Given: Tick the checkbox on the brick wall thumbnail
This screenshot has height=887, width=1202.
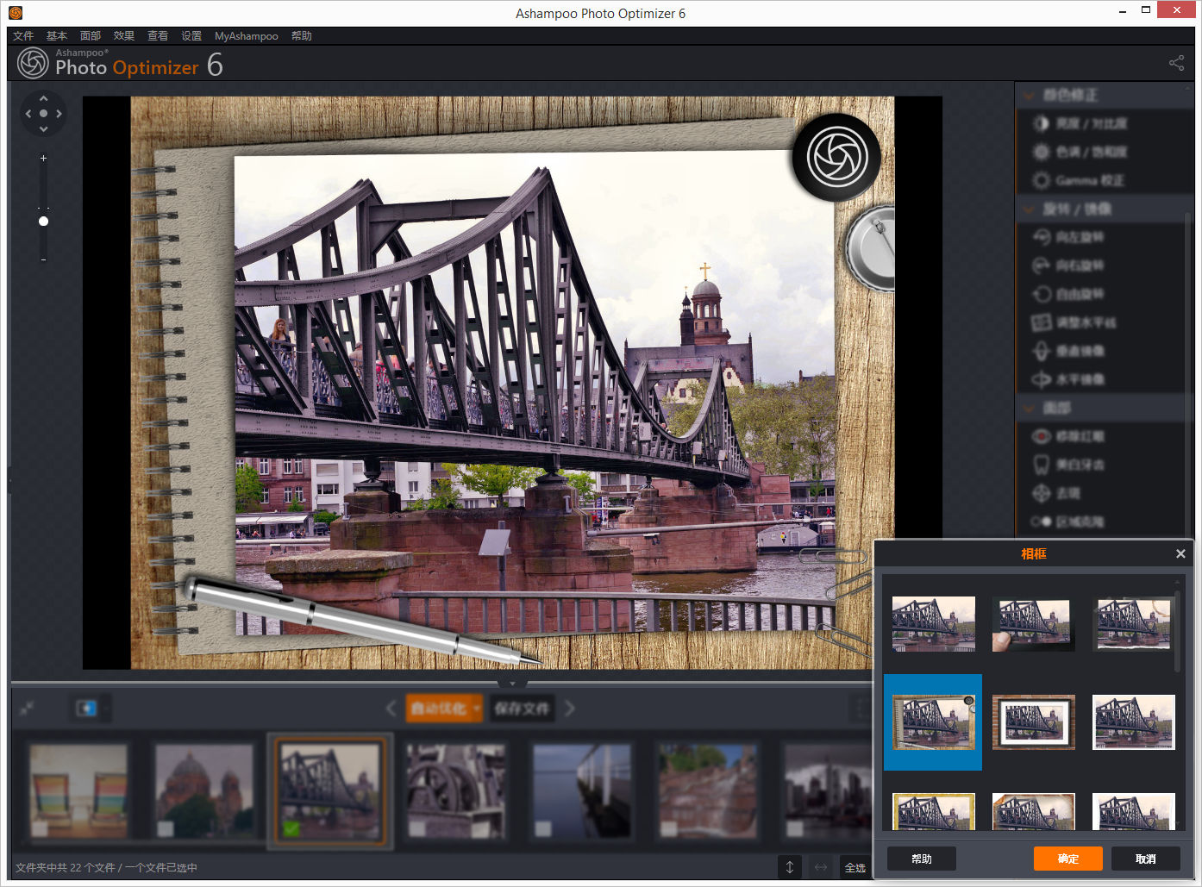Looking at the screenshot, I should pyautogui.click(x=668, y=829).
